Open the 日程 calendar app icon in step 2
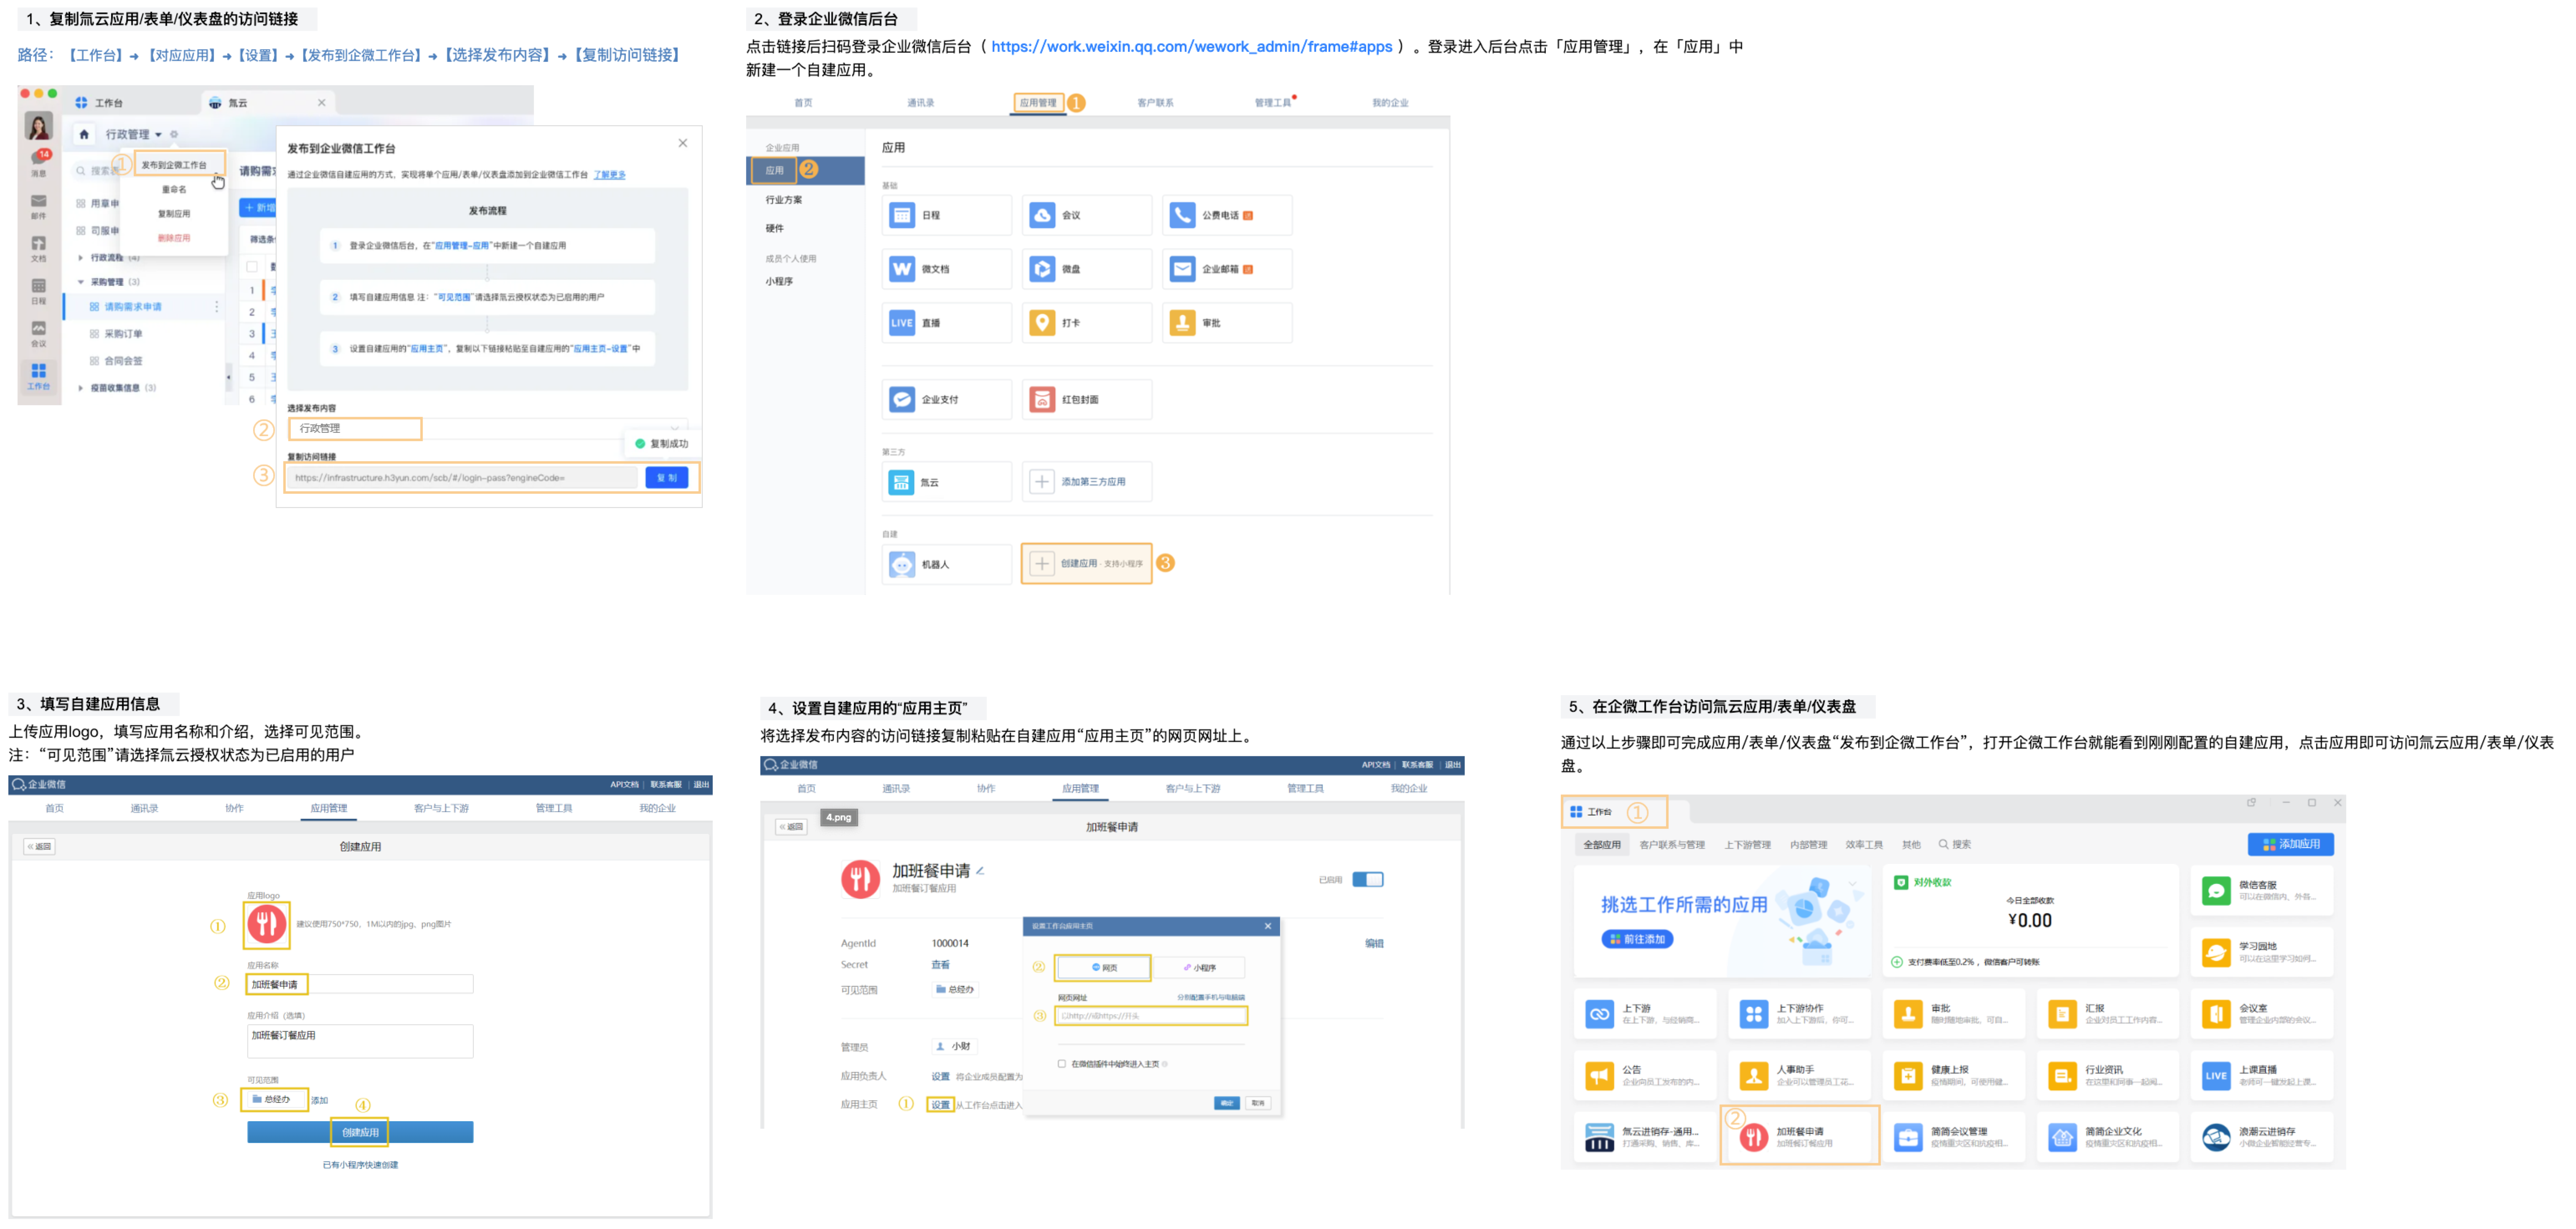The width and height of the screenshot is (2576, 1229). coord(901,215)
